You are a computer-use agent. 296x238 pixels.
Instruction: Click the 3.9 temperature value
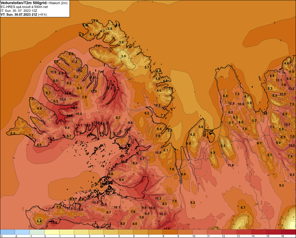coord(249,103)
